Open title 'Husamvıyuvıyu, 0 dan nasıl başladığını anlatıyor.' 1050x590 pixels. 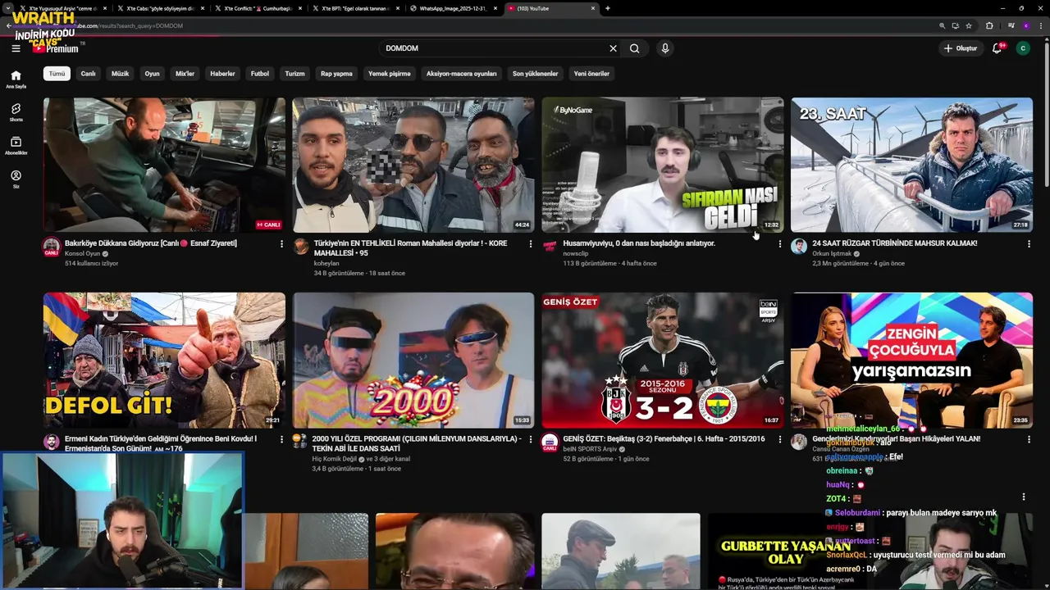point(639,243)
